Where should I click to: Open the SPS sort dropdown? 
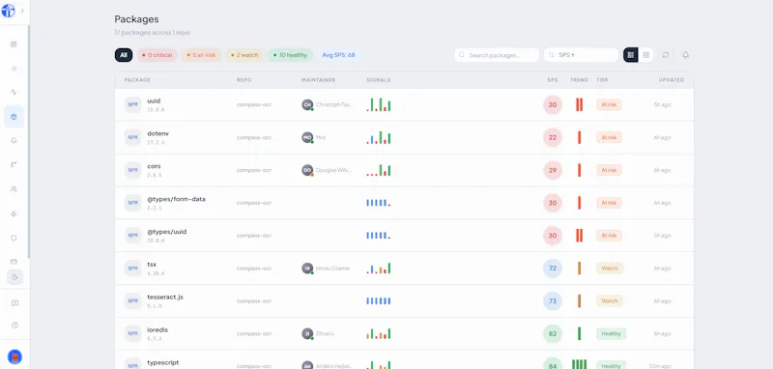pyautogui.click(x=582, y=55)
